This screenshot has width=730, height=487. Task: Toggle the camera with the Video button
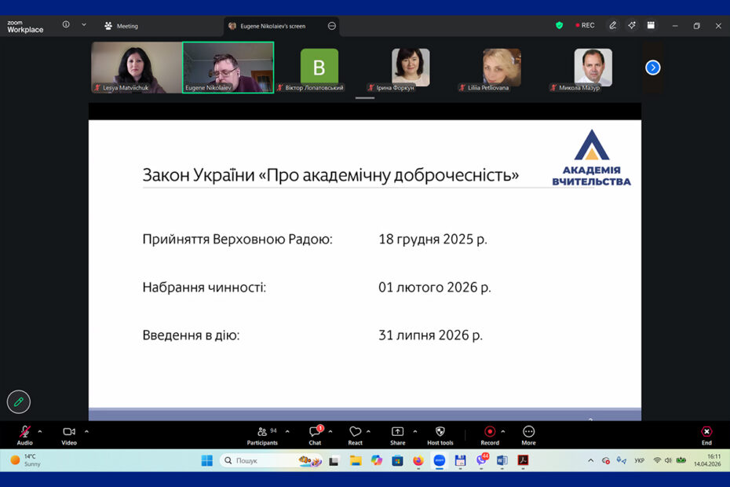69,433
